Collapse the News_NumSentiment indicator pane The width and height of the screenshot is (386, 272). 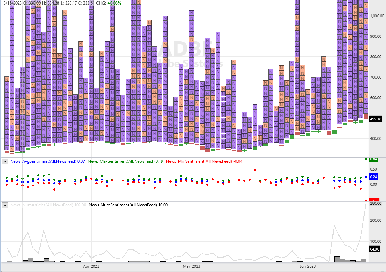5,205
